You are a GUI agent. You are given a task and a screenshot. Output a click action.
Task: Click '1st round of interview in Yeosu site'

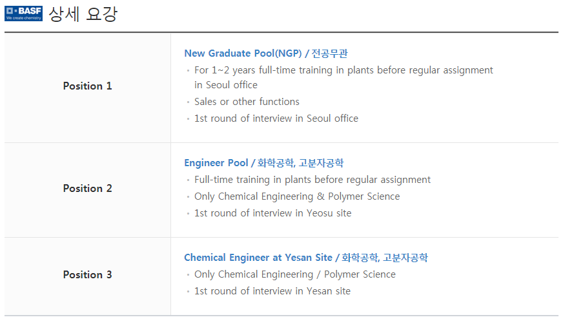click(272, 213)
